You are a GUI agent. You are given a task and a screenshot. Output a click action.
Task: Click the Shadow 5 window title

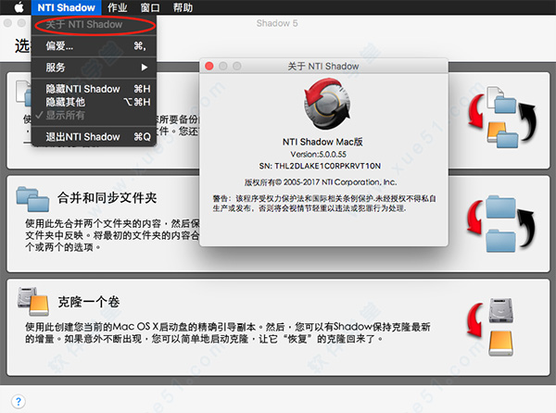click(x=277, y=23)
